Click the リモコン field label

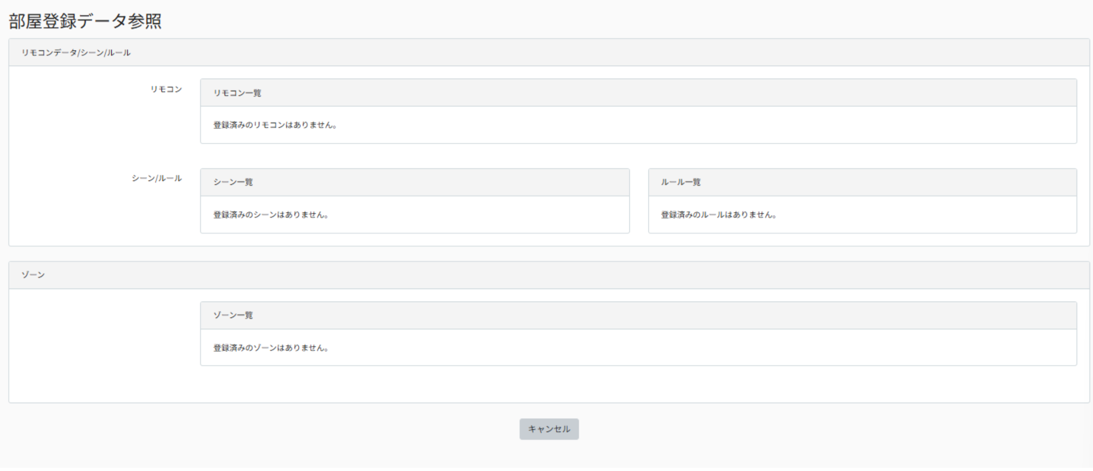tap(166, 89)
